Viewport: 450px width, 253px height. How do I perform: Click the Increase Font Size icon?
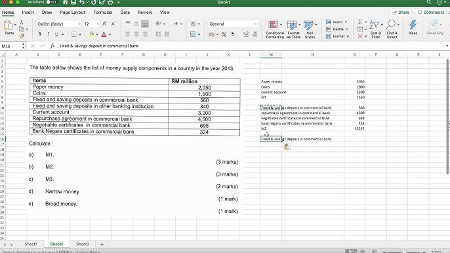(x=105, y=24)
